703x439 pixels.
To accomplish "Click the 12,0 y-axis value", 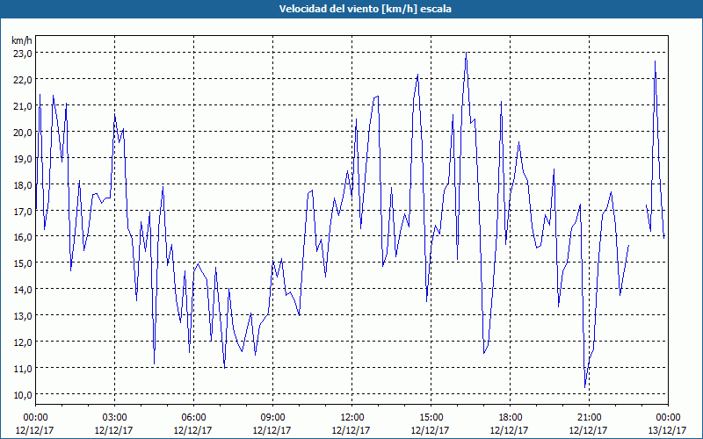I will [22, 342].
